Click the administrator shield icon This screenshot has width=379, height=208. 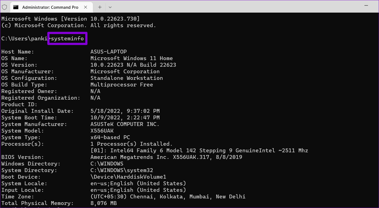point(5,7)
